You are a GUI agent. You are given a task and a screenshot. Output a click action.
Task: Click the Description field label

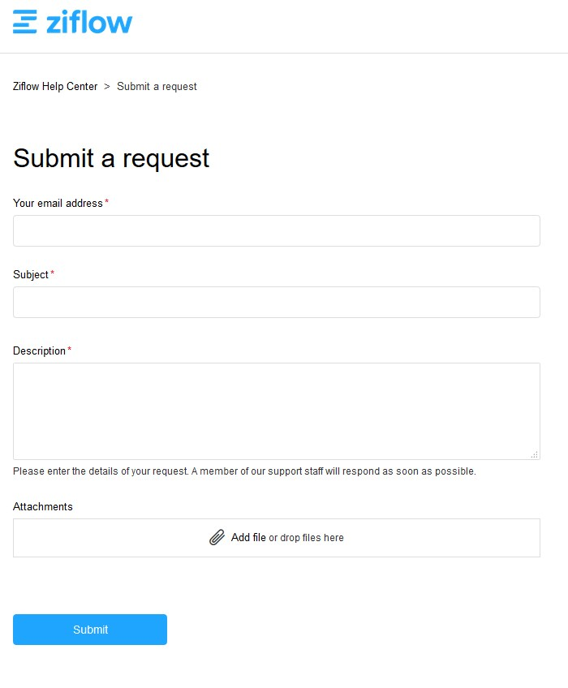(x=39, y=350)
